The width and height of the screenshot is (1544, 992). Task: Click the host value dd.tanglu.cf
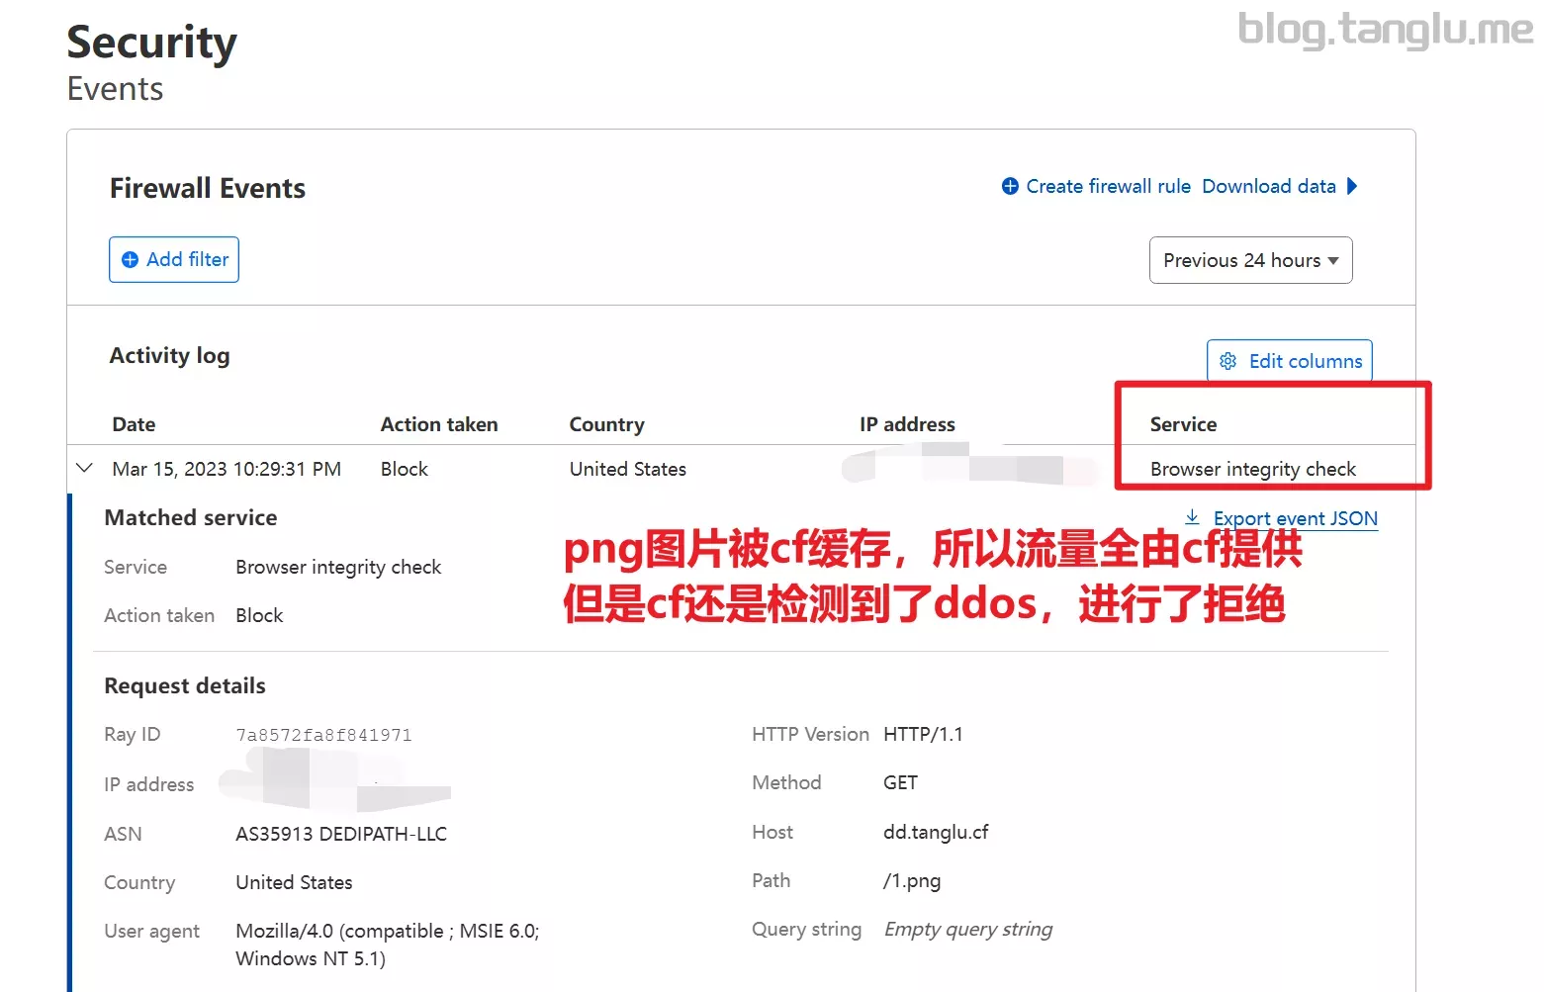936,832
